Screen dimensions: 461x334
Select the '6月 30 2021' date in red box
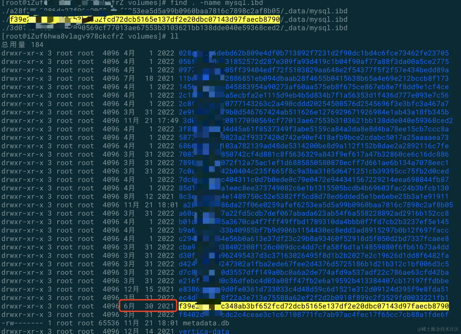pos(148,306)
